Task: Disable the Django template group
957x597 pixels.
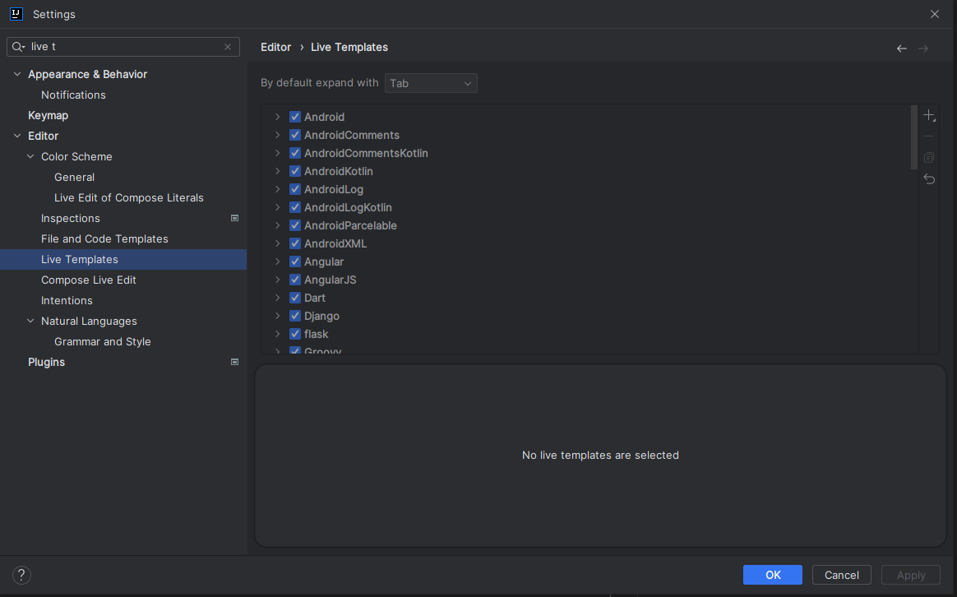Action: 295,316
